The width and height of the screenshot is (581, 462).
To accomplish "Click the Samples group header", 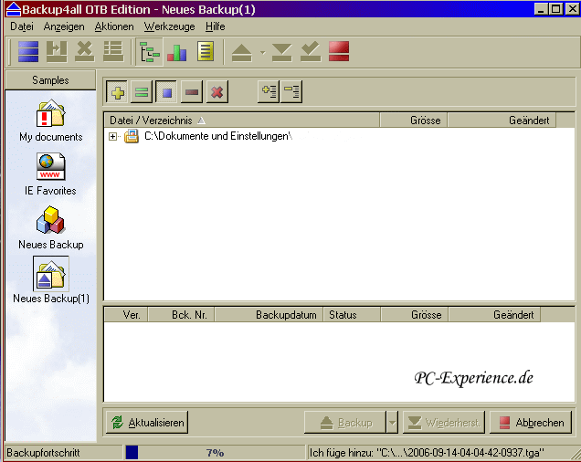I will pos(50,80).
